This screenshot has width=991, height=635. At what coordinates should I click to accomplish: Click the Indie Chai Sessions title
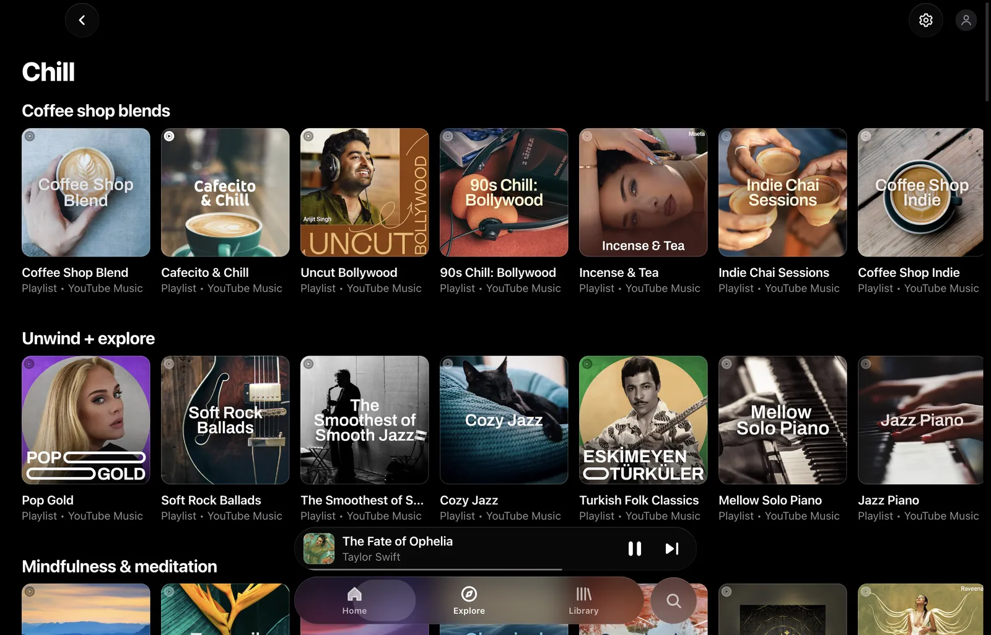tap(774, 273)
